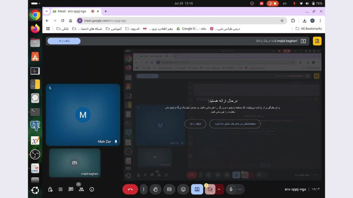Open the apps grid in bookmarks bar
The height and width of the screenshot is (198, 353).
[x=48, y=29]
